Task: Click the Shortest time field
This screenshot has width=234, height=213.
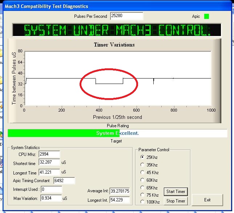Action: click(x=49, y=162)
